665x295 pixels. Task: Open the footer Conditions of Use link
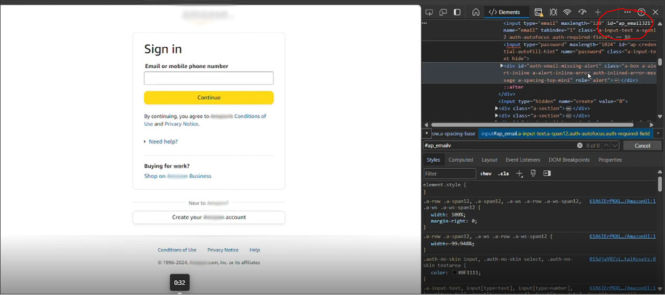tap(177, 250)
